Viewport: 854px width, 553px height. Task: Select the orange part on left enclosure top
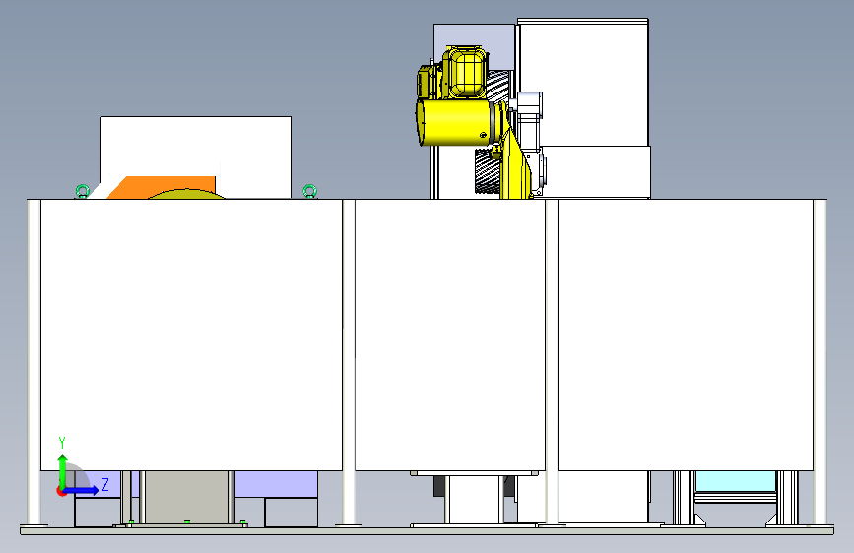[x=162, y=187]
